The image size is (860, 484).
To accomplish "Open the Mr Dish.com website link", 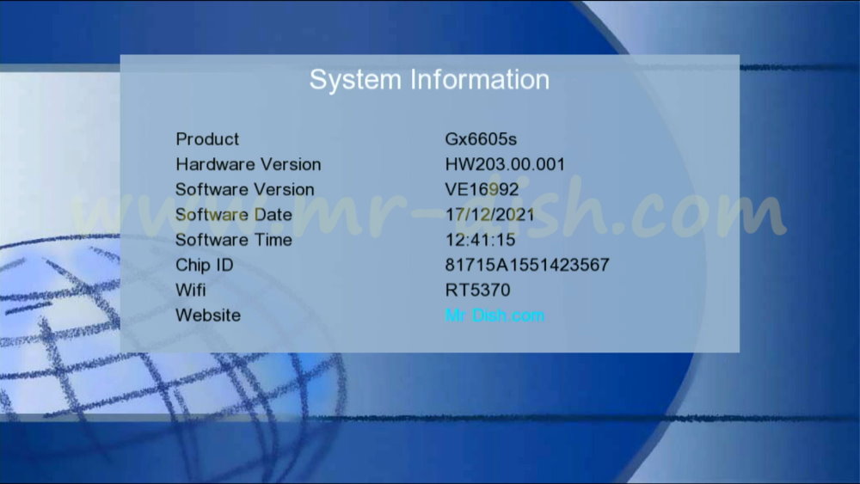I will click(x=494, y=316).
